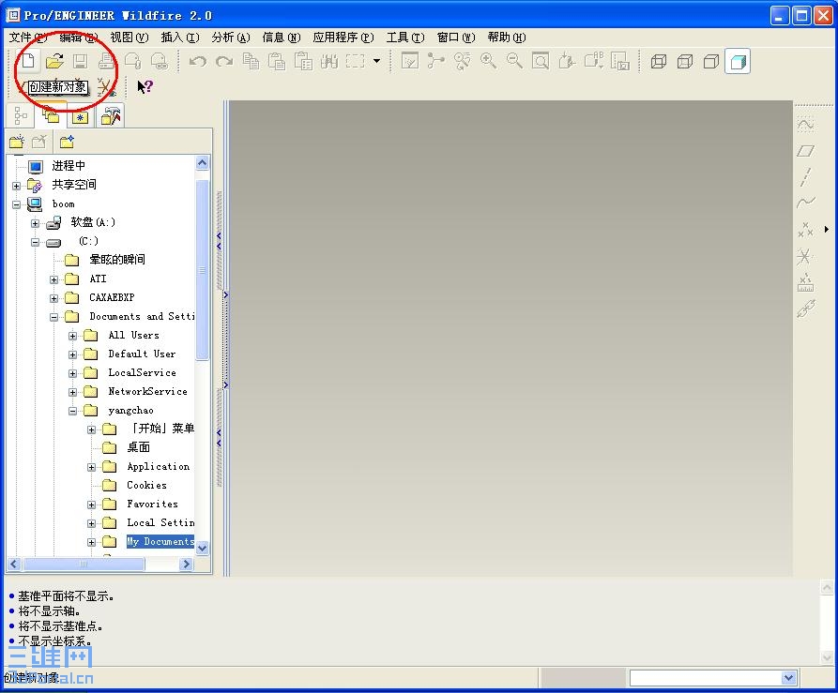Image resolution: width=838 pixels, height=693 pixels.
Task: Switch display to Hidden Line mode
Action: pos(685,61)
